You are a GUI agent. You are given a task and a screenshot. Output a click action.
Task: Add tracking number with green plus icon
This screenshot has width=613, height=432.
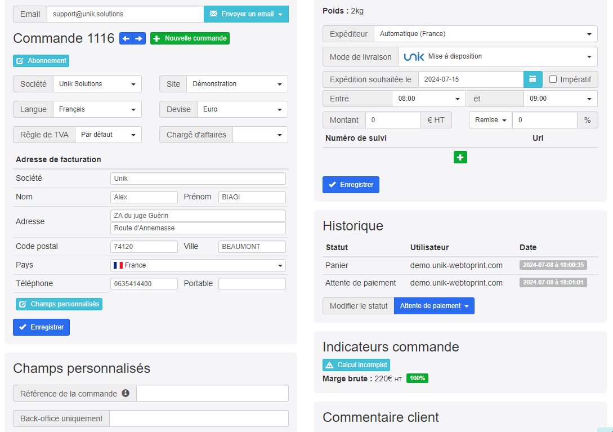tap(460, 158)
